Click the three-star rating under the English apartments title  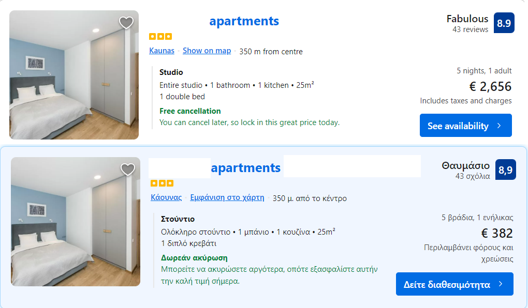tap(160, 37)
